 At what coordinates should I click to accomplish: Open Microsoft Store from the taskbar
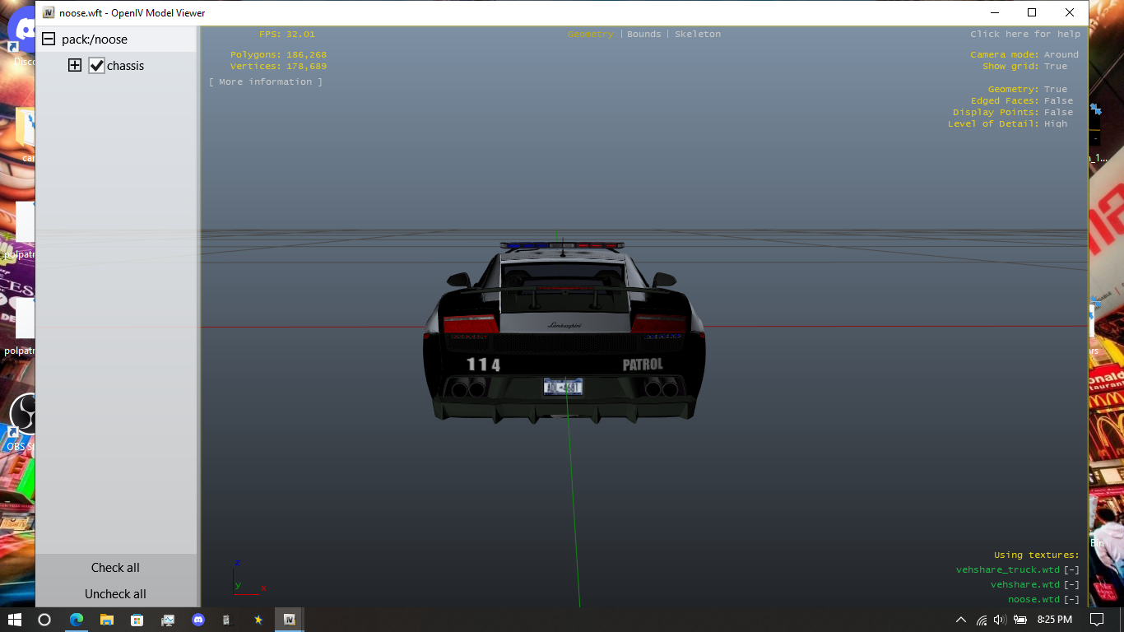pyautogui.click(x=137, y=620)
